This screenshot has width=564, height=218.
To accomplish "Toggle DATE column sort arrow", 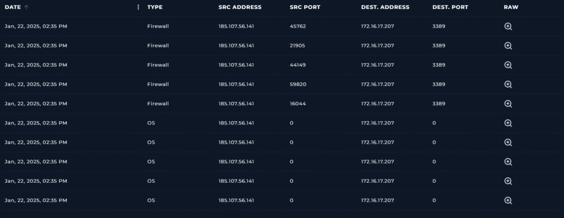I will click(x=26, y=7).
